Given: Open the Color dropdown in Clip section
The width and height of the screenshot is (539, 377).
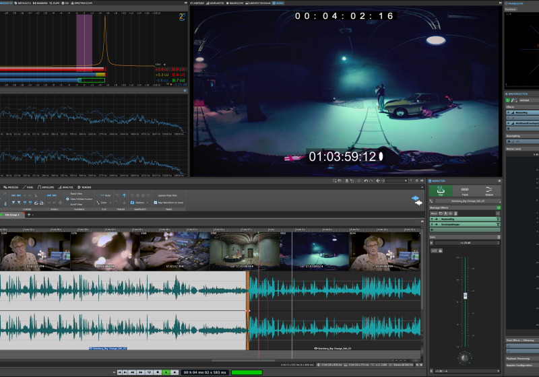Looking at the screenshot, I should click(106, 202).
